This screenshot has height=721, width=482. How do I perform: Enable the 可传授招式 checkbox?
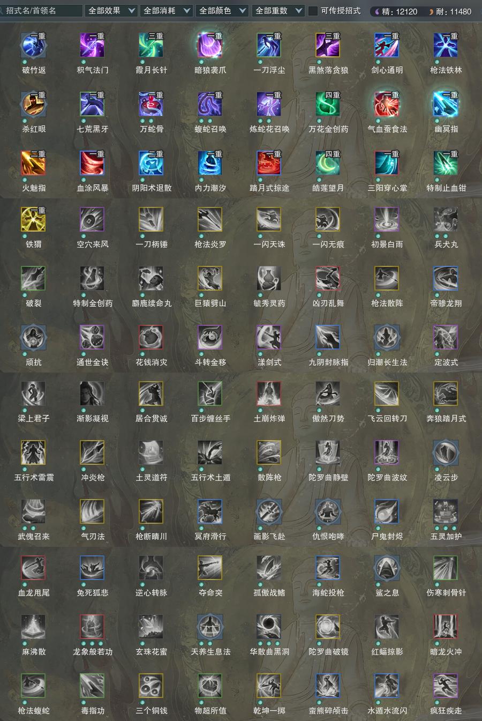(x=313, y=11)
